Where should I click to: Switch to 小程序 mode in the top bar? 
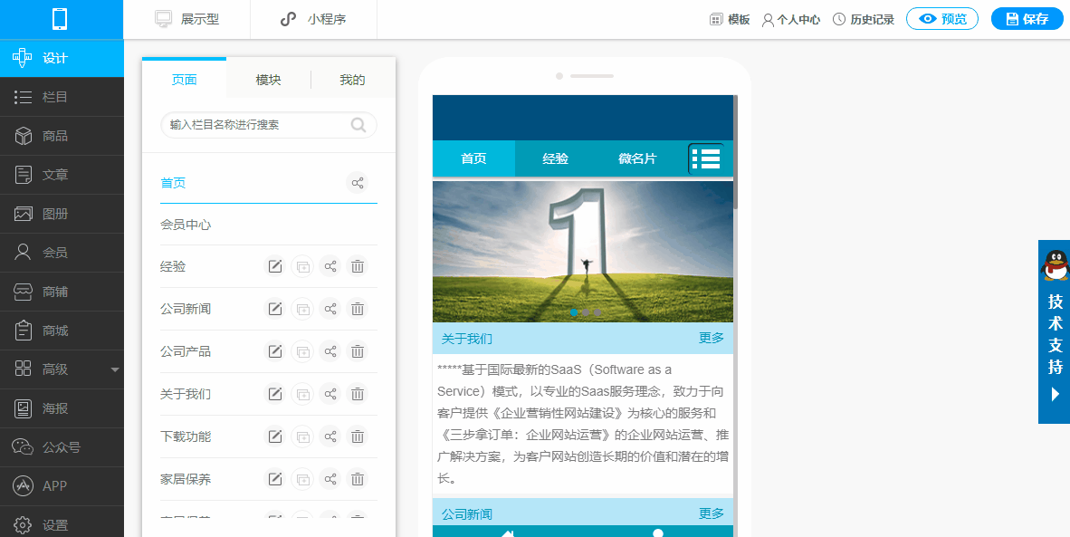[x=314, y=19]
